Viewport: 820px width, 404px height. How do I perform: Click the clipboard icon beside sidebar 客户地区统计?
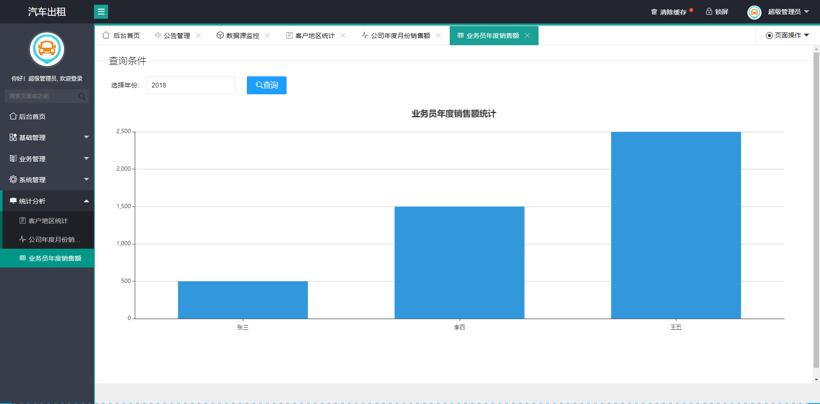(23, 220)
